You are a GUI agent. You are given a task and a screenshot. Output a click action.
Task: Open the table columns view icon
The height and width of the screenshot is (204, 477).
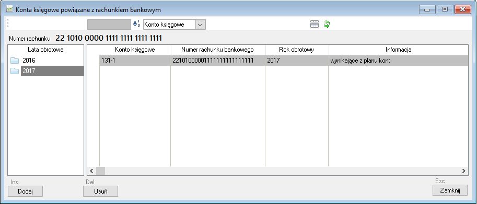pyautogui.click(x=314, y=25)
